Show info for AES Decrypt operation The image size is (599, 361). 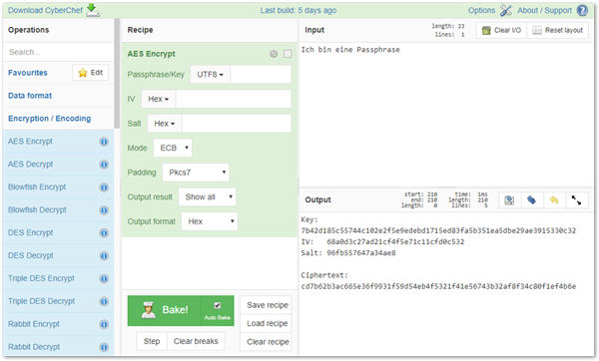click(104, 165)
